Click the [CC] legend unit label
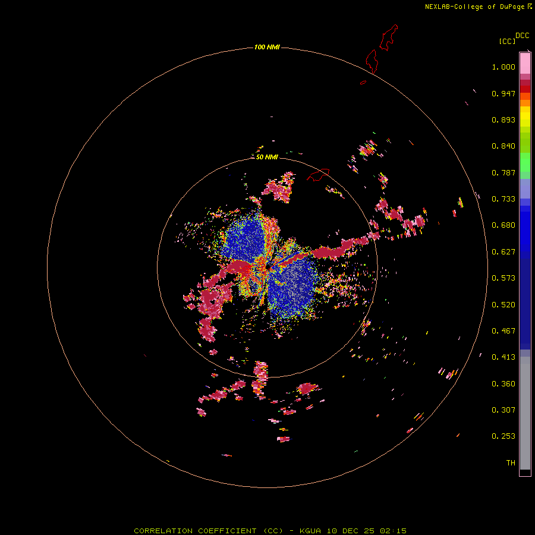The image size is (535, 535). click(x=508, y=41)
